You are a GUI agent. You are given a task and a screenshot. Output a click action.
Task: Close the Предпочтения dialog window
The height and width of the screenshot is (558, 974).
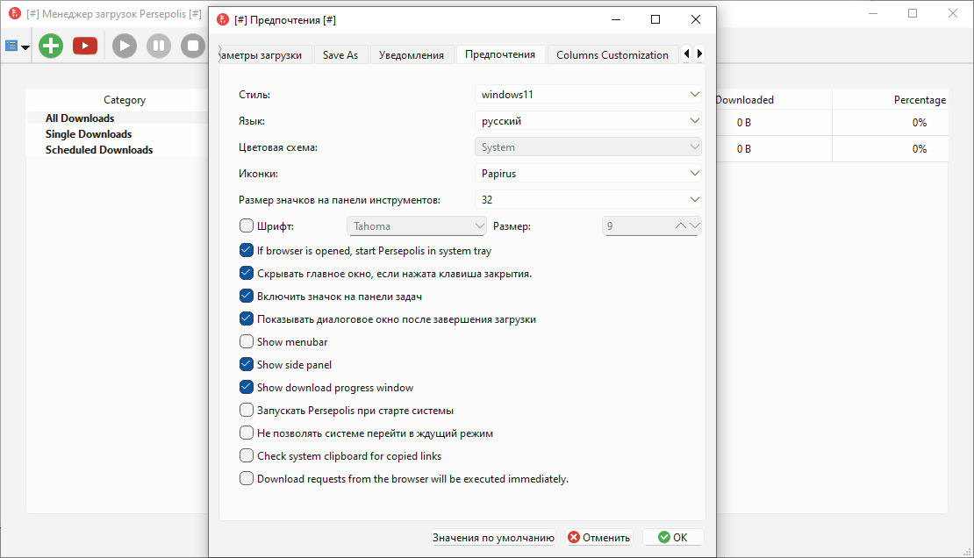pyautogui.click(x=696, y=20)
